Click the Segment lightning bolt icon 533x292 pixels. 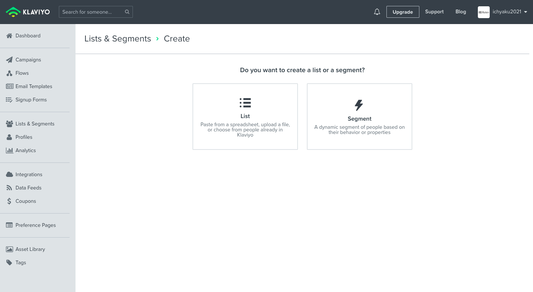(x=359, y=105)
